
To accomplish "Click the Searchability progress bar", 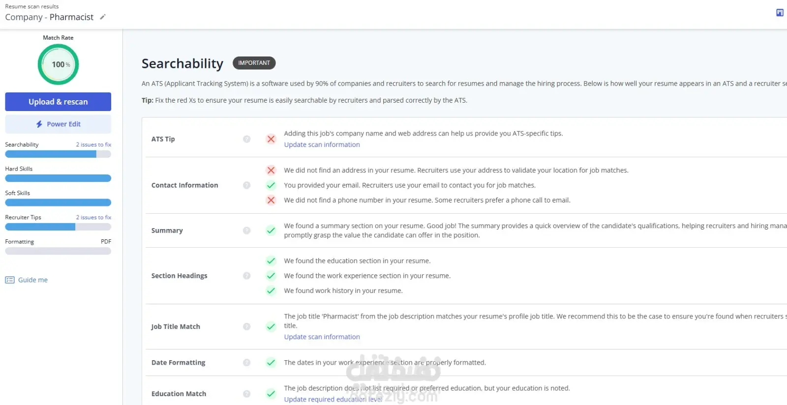I will coord(58,154).
